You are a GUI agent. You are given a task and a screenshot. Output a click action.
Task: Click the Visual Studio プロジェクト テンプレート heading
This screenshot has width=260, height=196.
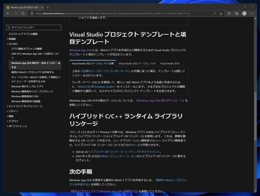pyautogui.click(x=128, y=38)
